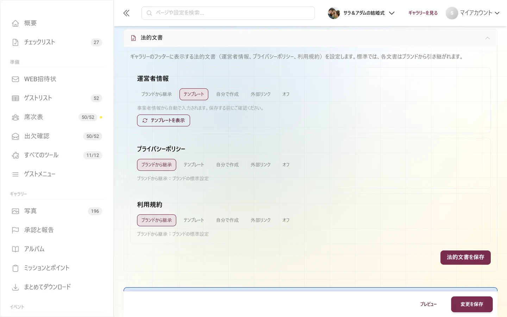Click the プレビュー button

[428, 304]
